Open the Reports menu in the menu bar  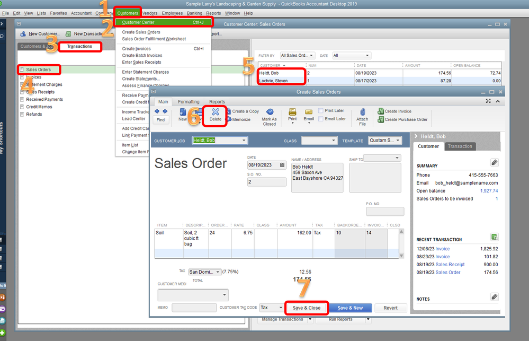213,13
